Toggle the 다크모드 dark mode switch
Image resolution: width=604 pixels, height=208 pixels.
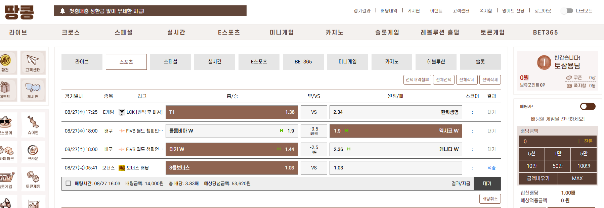tap(568, 11)
